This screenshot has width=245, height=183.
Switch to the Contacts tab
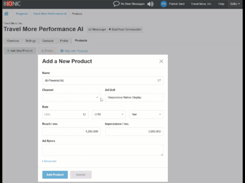coord(48,41)
